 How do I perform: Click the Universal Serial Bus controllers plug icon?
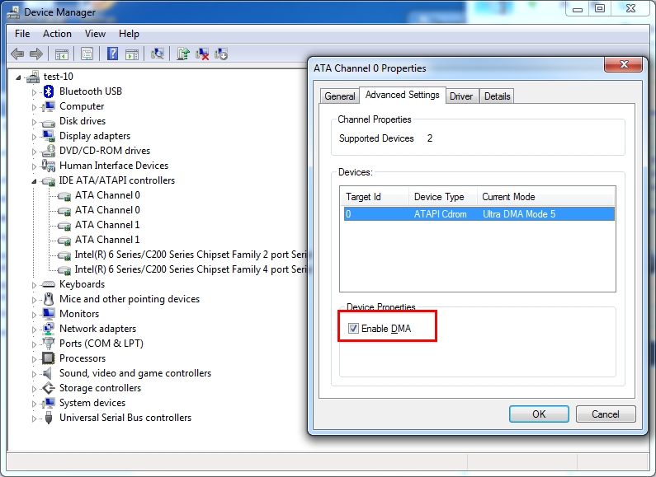pos(49,418)
